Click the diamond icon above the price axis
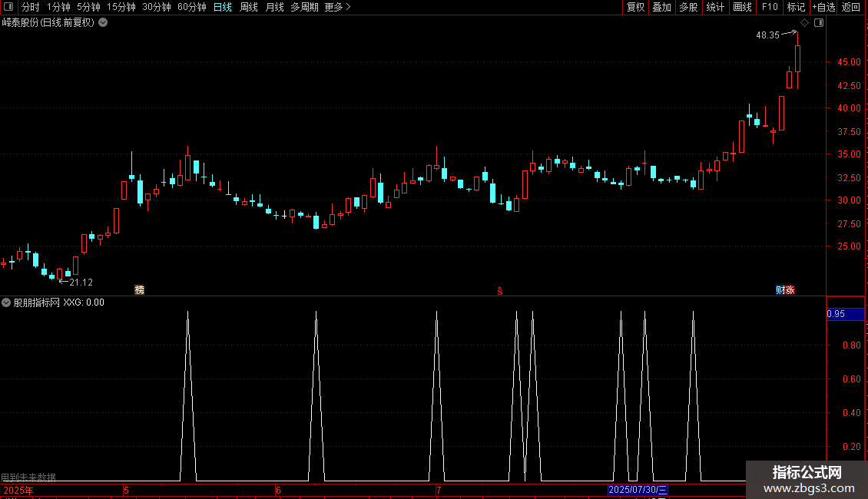868x499 pixels. coord(805,23)
